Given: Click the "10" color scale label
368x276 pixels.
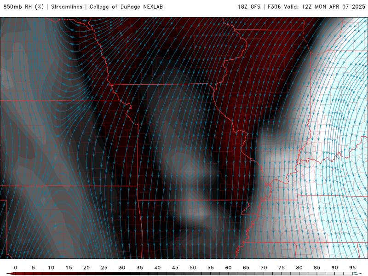Looking at the screenshot, I should 51,268.
